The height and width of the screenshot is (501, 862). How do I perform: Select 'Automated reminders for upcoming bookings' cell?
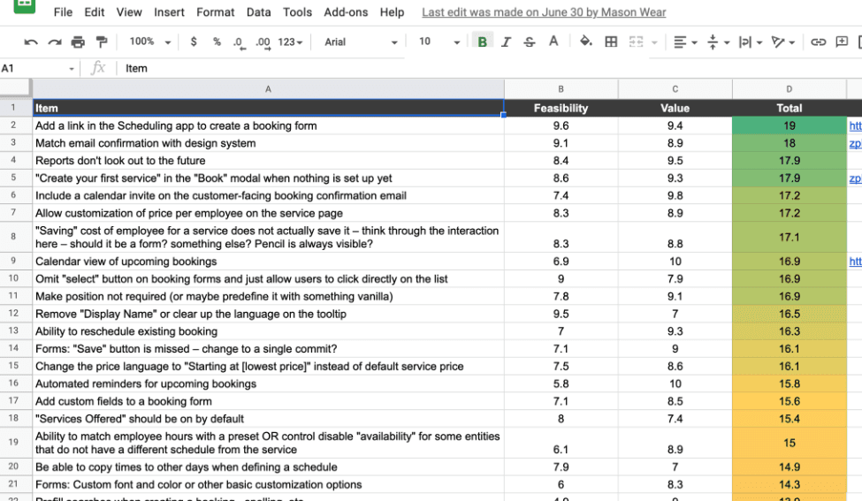[268, 384]
